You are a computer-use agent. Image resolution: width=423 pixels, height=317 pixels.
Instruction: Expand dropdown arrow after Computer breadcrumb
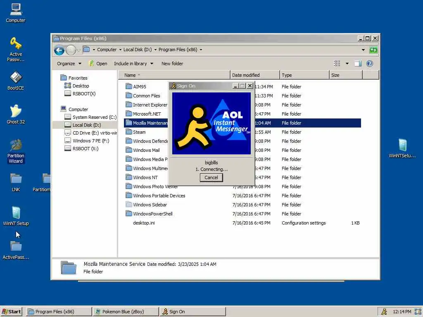(120, 50)
